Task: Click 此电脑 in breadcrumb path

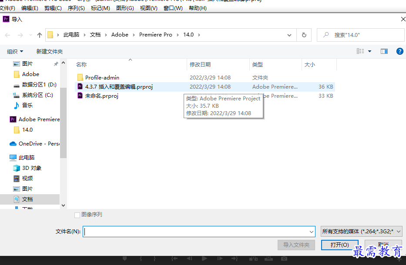Action: point(71,35)
